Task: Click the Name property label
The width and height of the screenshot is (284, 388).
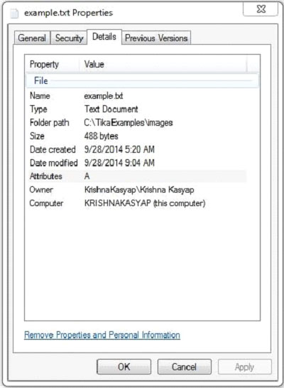Action: tap(40, 96)
